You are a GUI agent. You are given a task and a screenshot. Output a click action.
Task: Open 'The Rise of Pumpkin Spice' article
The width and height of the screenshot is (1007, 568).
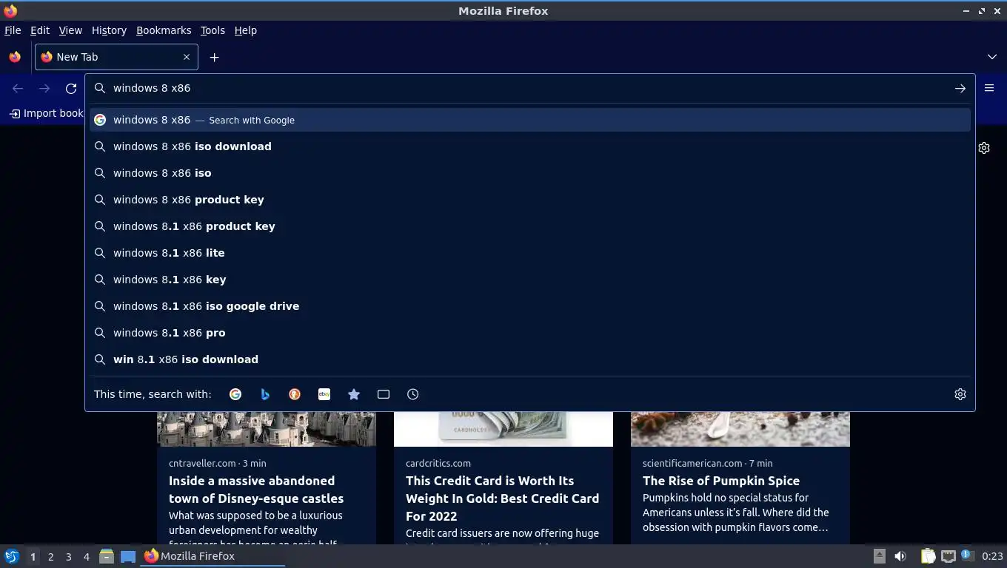point(721,481)
